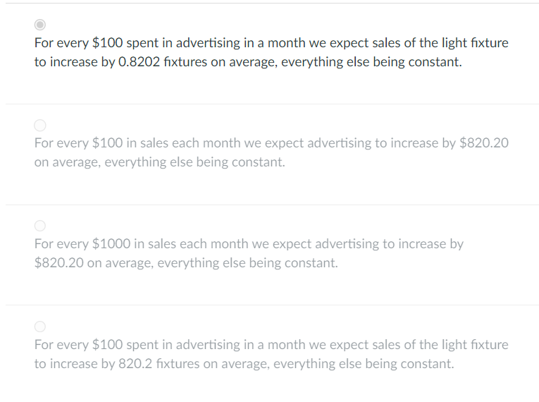The width and height of the screenshot is (539, 402).
Task: Select the radio button for 0.8202 fixtures answer
Action: click(40, 25)
